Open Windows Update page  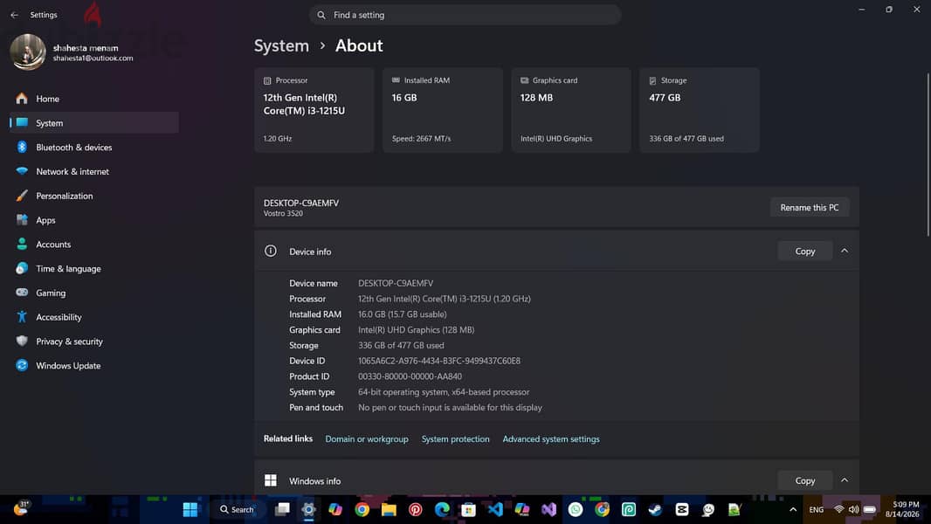[x=93, y=366]
